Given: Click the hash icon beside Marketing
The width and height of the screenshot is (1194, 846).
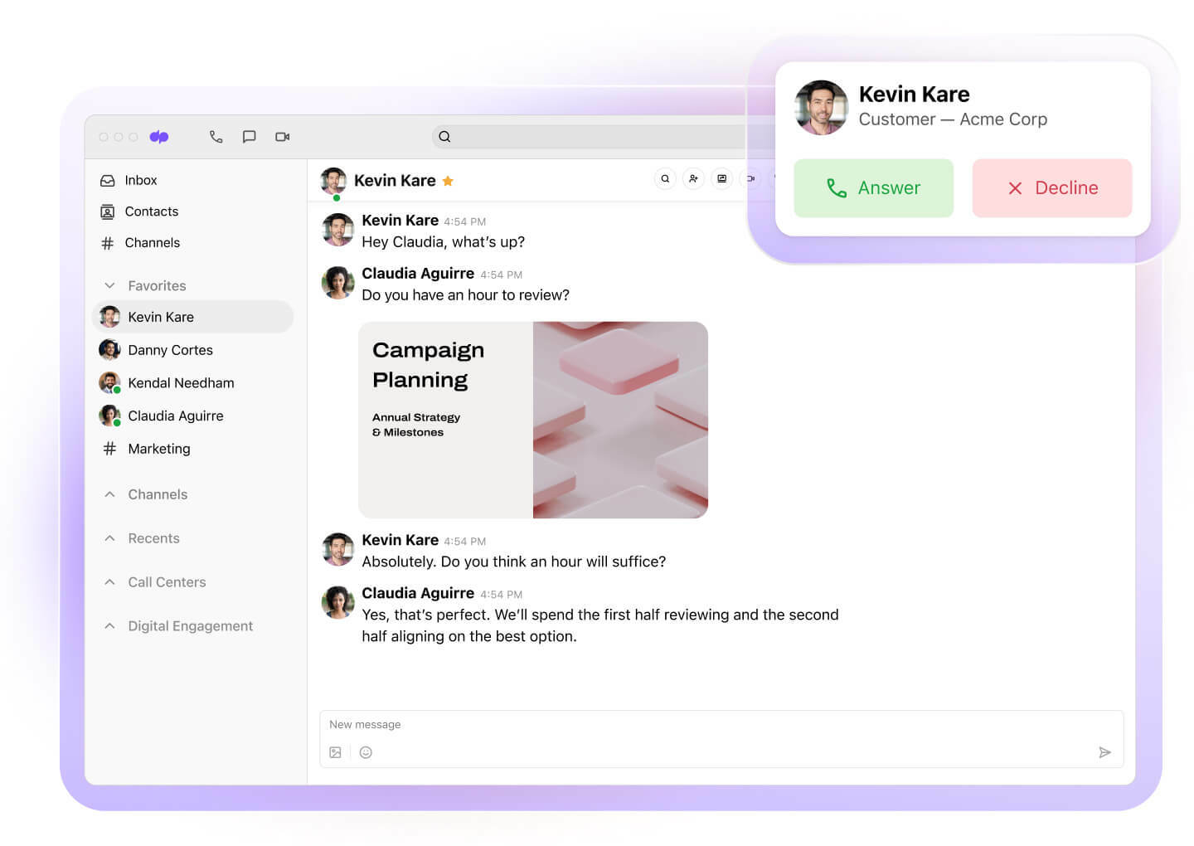Looking at the screenshot, I should [x=109, y=449].
